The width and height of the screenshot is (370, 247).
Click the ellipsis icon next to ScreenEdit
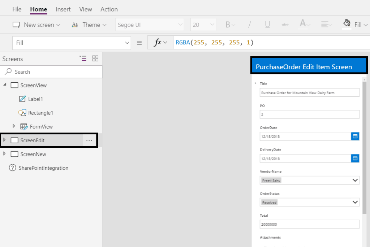tap(89, 140)
